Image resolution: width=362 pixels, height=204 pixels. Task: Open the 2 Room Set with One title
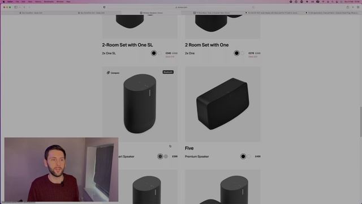coord(206,45)
